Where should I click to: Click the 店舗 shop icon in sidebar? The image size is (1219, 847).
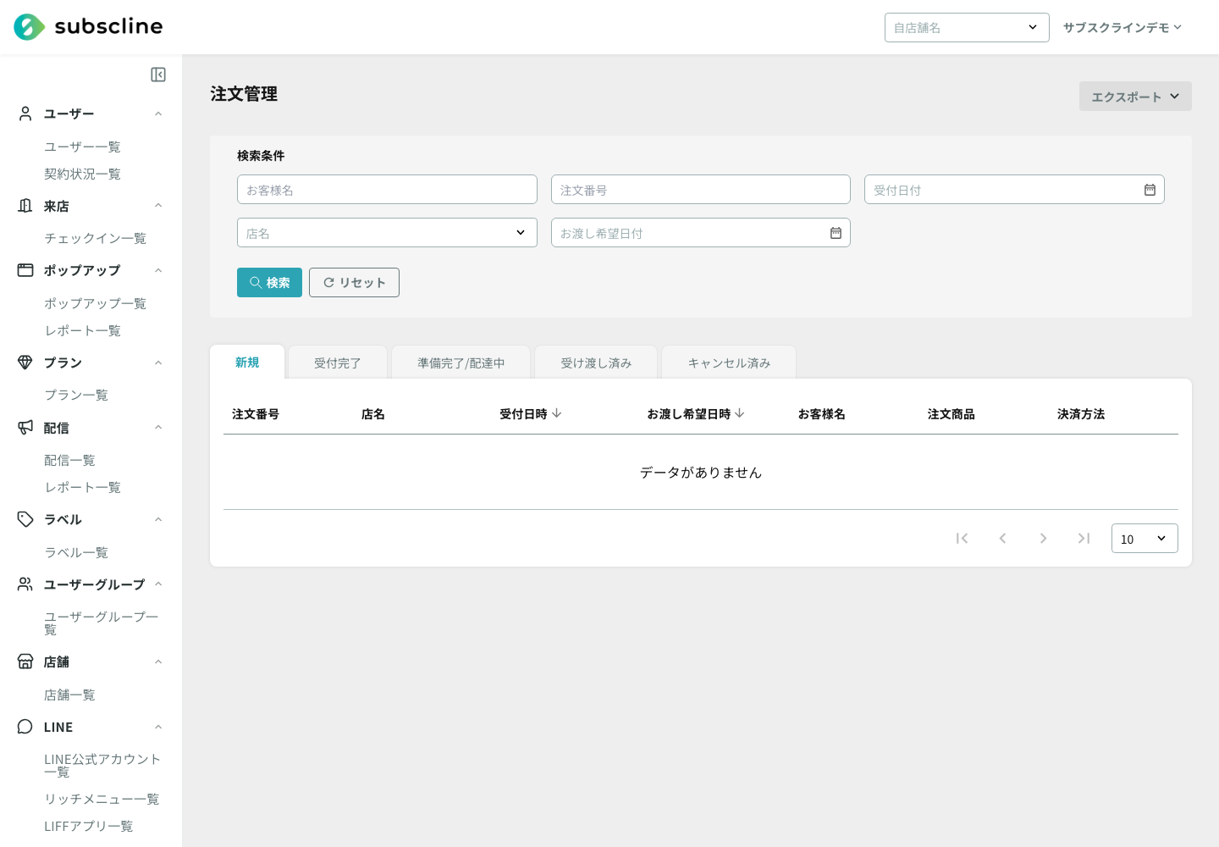[x=25, y=662]
